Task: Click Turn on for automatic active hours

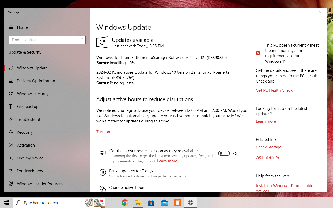Action: click(x=103, y=132)
